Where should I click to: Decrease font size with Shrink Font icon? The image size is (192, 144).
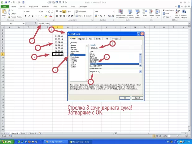tap(52, 12)
